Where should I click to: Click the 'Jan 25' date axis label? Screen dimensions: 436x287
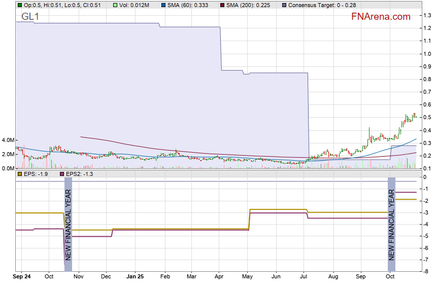135,277
